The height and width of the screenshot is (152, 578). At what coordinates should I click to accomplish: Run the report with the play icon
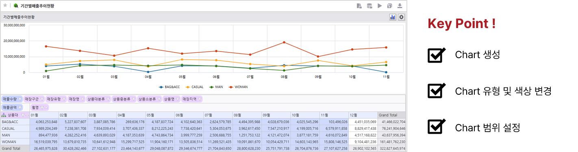tap(380, 6)
